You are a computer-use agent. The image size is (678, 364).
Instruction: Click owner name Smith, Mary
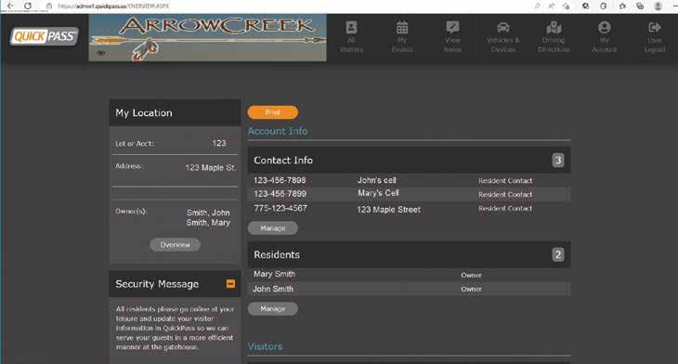(208, 223)
